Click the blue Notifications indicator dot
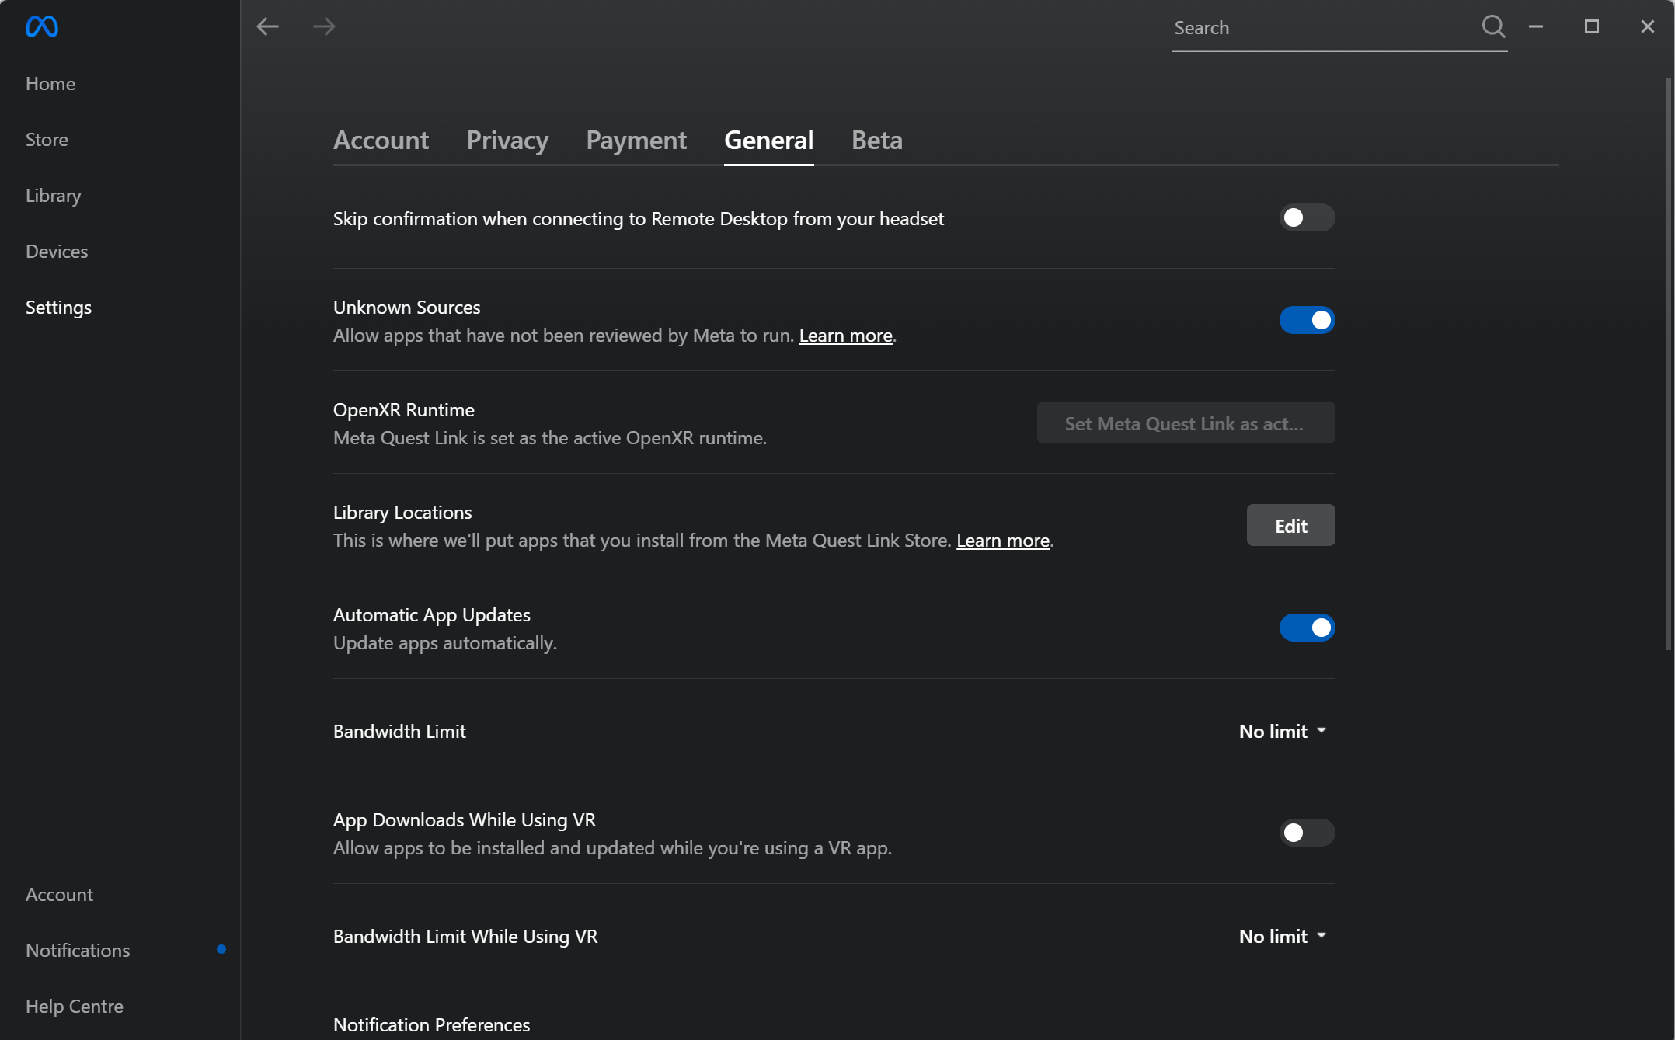Screen dimensions: 1675x1040 221,949
